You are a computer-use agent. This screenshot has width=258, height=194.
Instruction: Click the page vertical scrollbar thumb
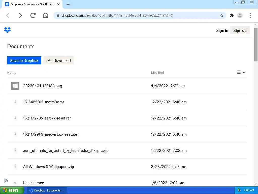pos(256,45)
